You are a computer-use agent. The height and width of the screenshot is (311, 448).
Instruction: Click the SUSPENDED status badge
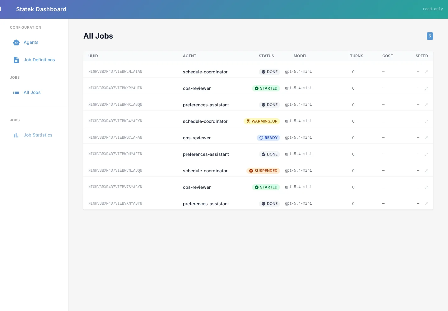click(x=263, y=171)
